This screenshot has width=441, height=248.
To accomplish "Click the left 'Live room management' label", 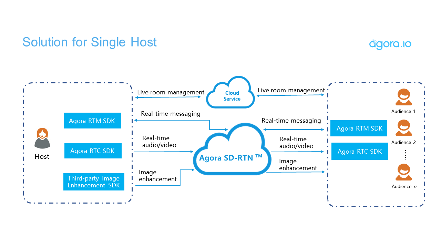I will tap(171, 92).
